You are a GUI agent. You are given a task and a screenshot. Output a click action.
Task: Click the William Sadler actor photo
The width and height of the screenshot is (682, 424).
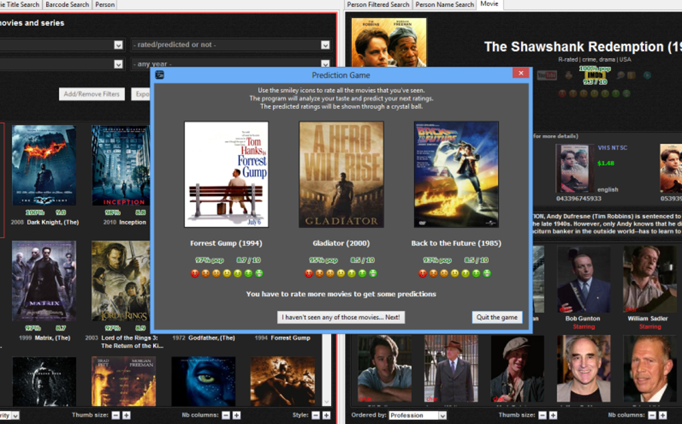point(649,280)
